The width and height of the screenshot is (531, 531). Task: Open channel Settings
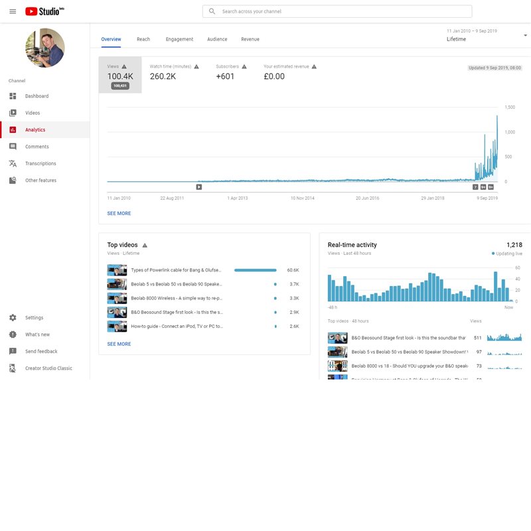tap(34, 318)
